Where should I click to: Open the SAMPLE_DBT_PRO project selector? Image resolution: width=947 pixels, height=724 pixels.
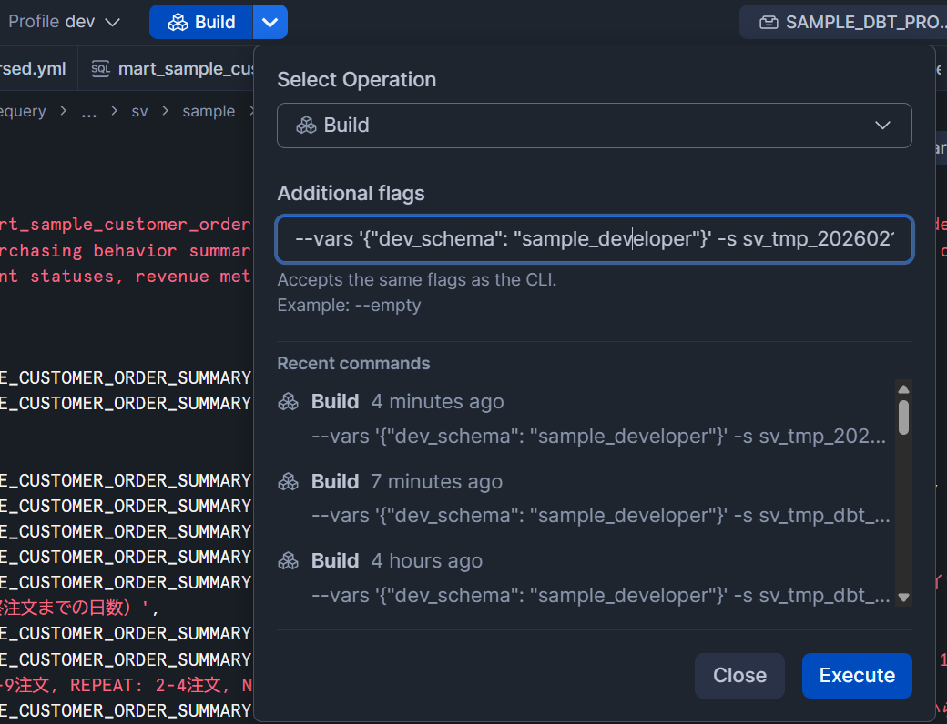pos(842,22)
